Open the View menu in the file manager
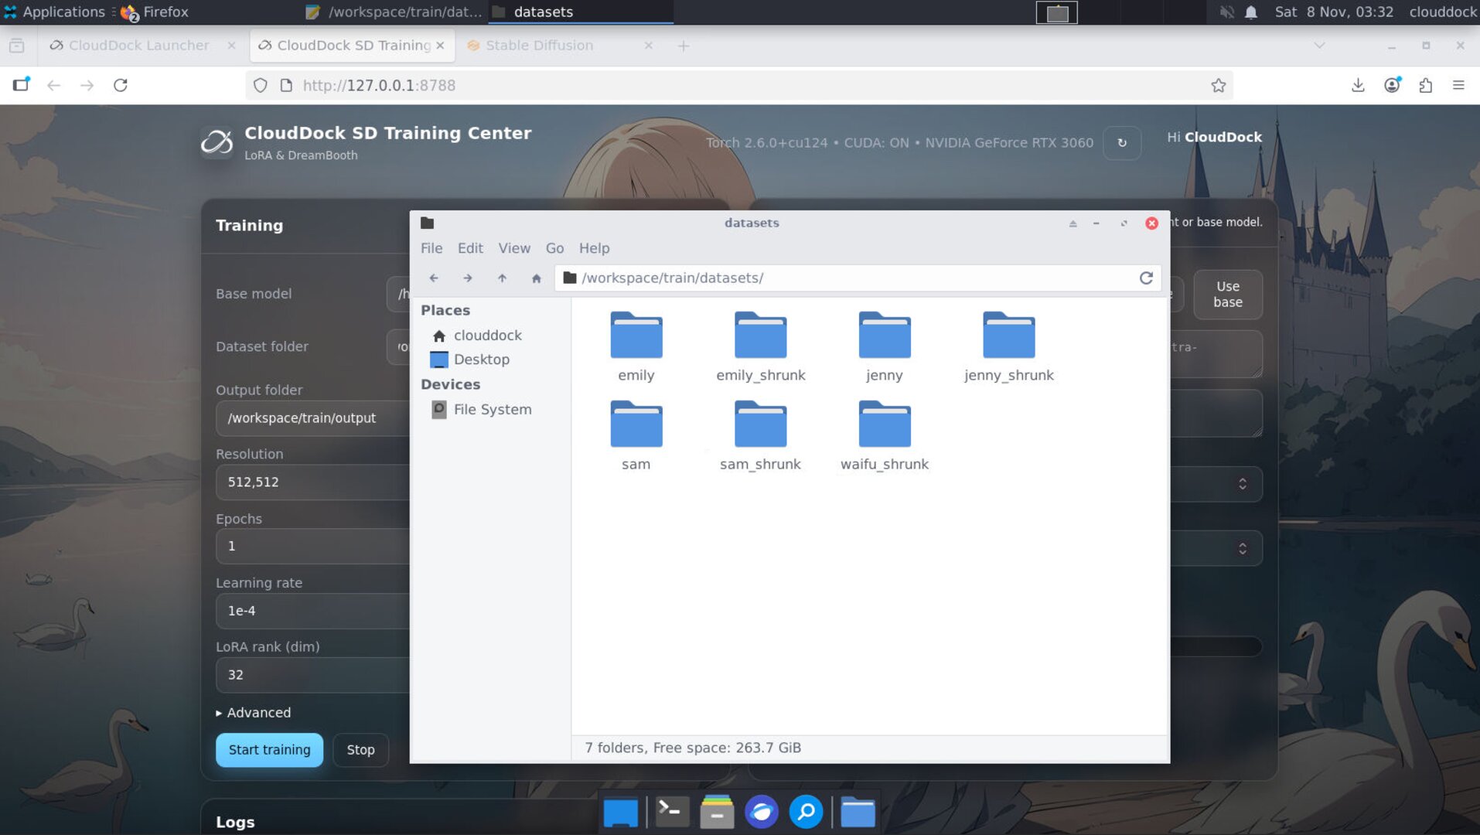The height and width of the screenshot is (835, 1480). click(x=513, y=248)
